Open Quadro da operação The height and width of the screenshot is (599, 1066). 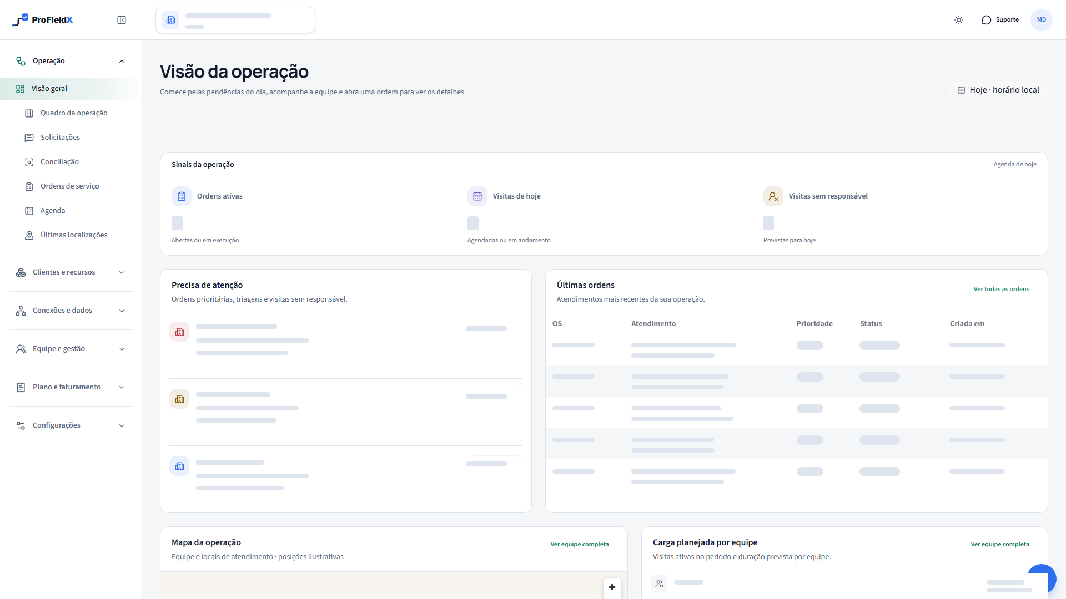point(74,113)
